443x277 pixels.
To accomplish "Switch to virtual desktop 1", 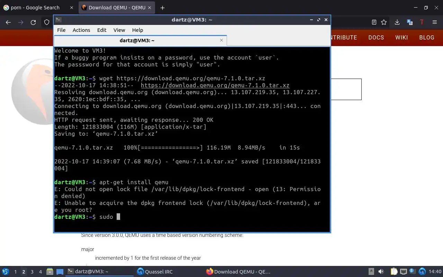I will (x=15, y=272).
